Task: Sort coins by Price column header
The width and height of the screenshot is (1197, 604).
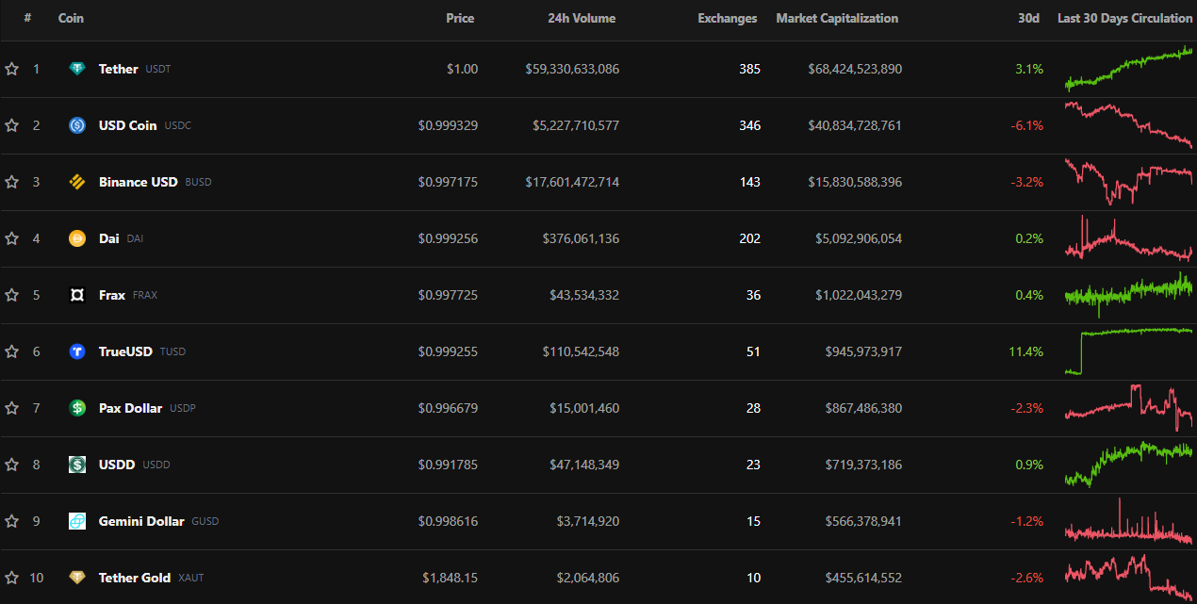Action: coord(460,18)
